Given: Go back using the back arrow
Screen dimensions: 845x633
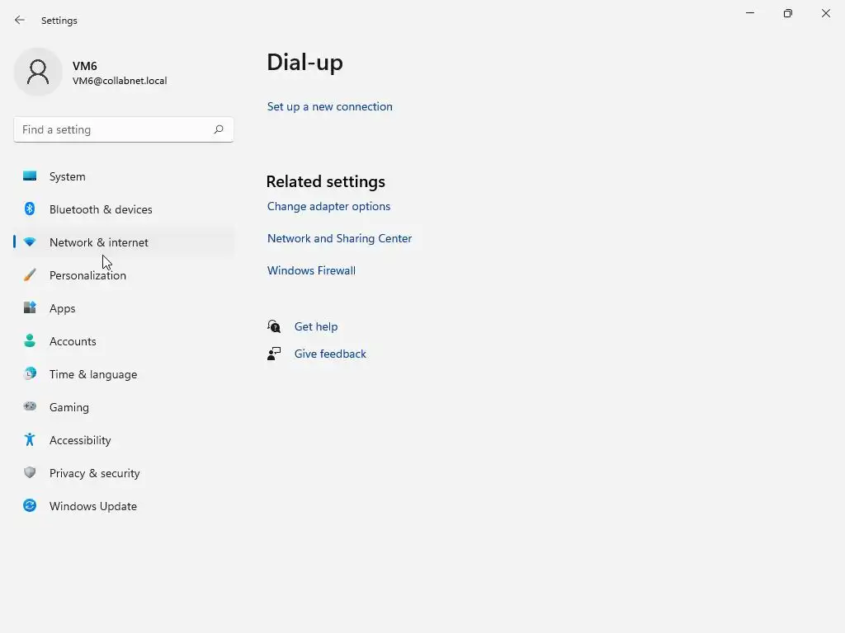Looking at the screenshot, I should coord(20,20).
